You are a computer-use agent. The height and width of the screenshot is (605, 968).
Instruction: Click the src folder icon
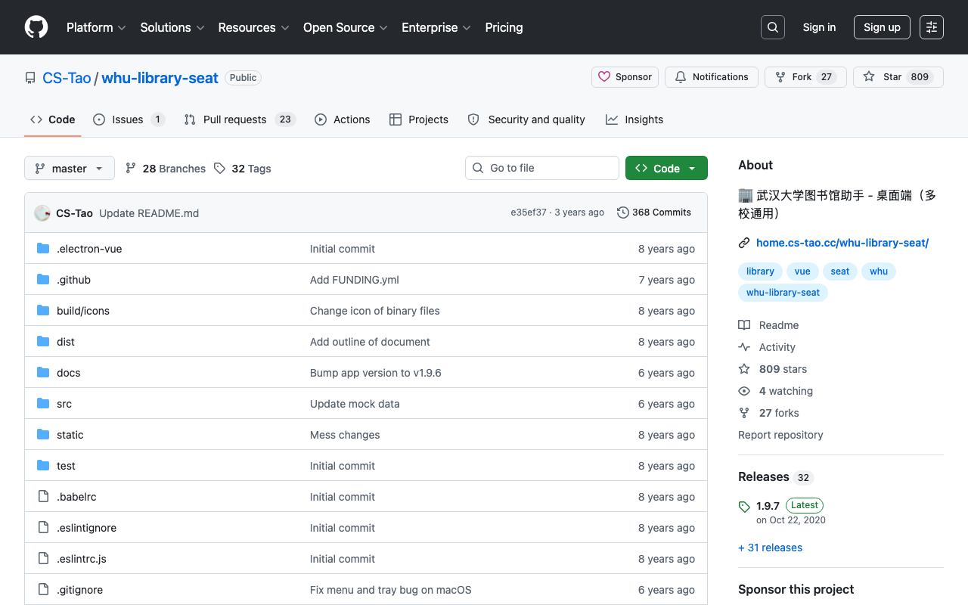point(43,404)
